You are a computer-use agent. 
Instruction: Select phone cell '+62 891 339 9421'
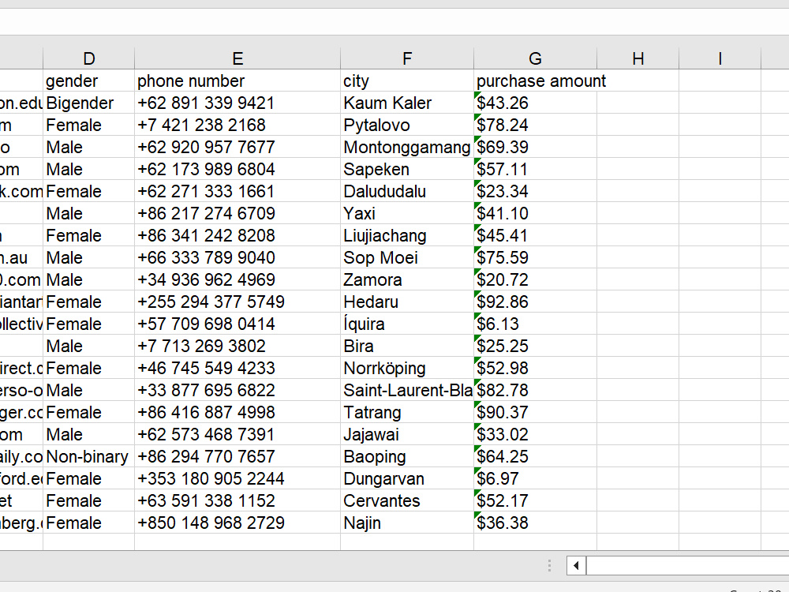[237, 103]
